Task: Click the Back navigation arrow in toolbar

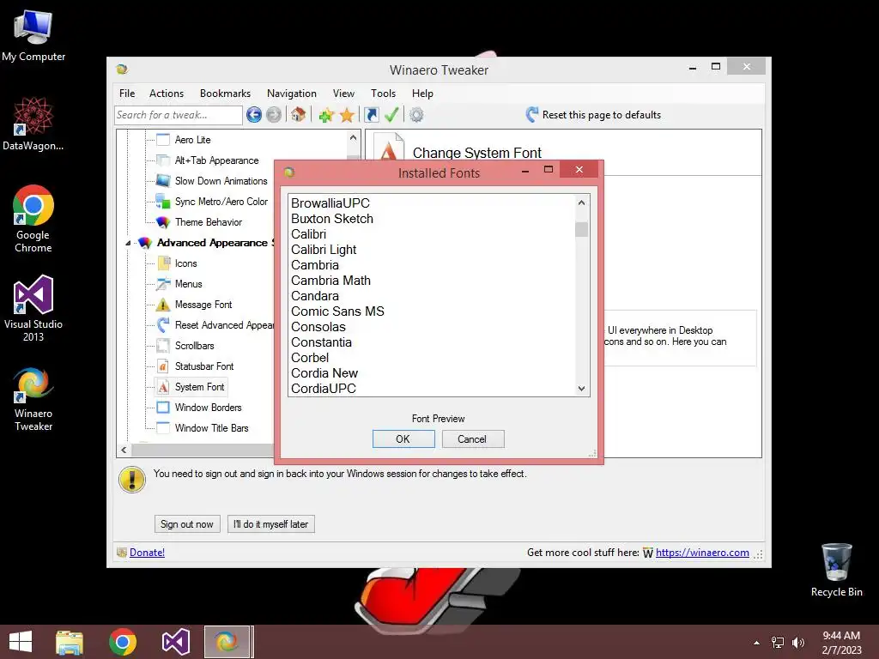Action: 254,115
